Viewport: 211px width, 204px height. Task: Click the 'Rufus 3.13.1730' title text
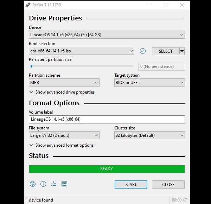tap(47, 5)
